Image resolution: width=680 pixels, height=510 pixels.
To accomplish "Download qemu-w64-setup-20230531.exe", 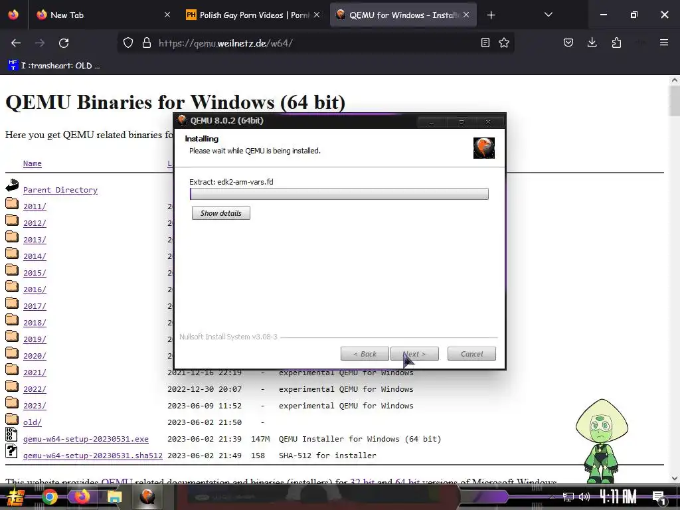I will pos(86,439).
